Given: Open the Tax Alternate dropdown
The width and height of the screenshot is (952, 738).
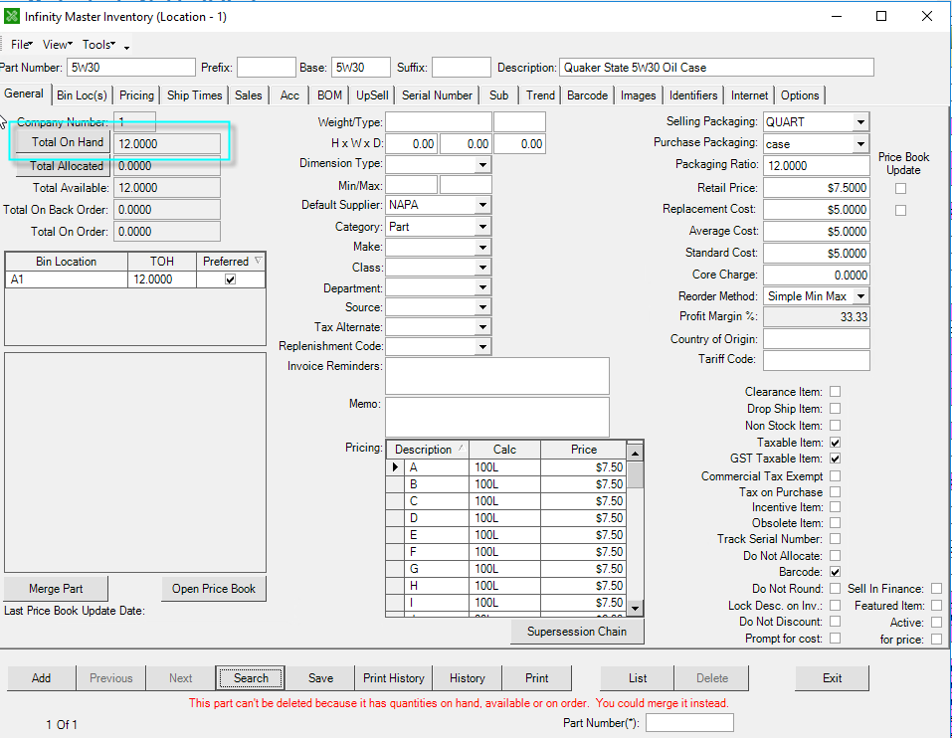Looking at the screenshot, I should [482, 327].
